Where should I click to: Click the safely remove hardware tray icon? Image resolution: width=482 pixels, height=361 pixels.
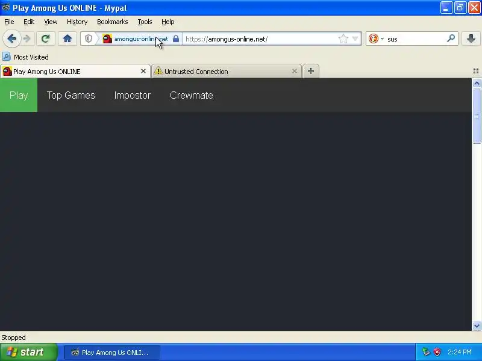426,352
